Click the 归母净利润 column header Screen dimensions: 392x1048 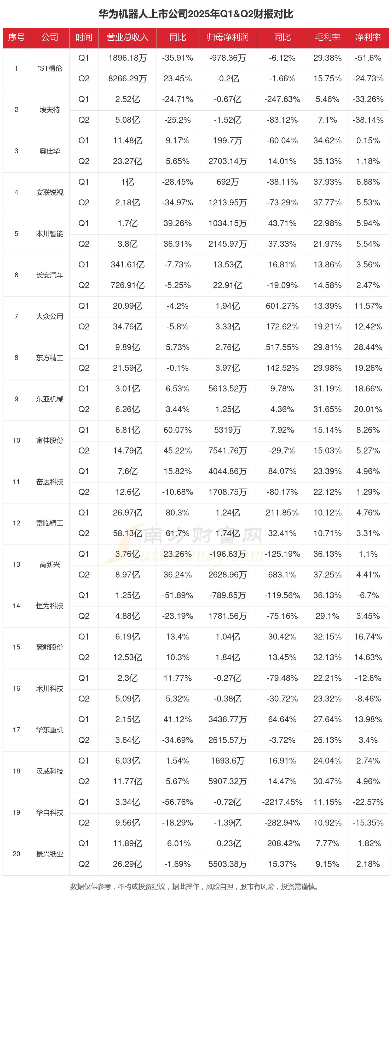(227, 37)
